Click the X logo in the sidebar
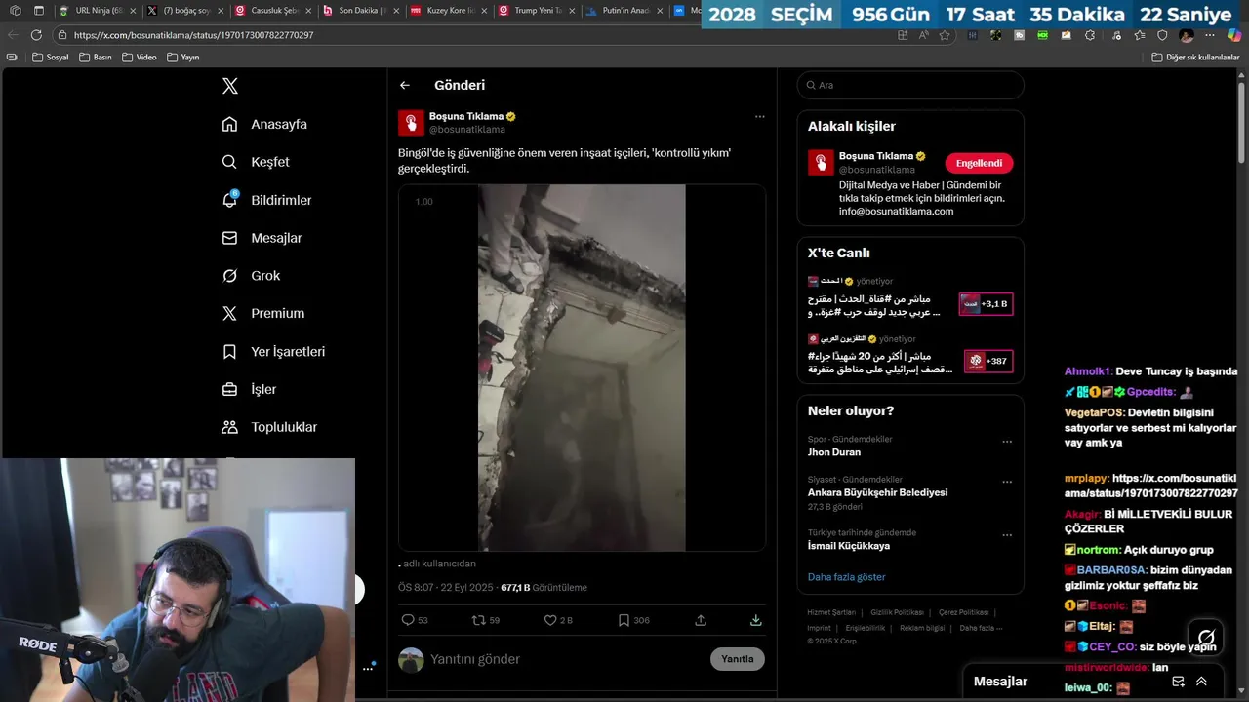This screenshot has width=1249, height=702. click(230, 86)
